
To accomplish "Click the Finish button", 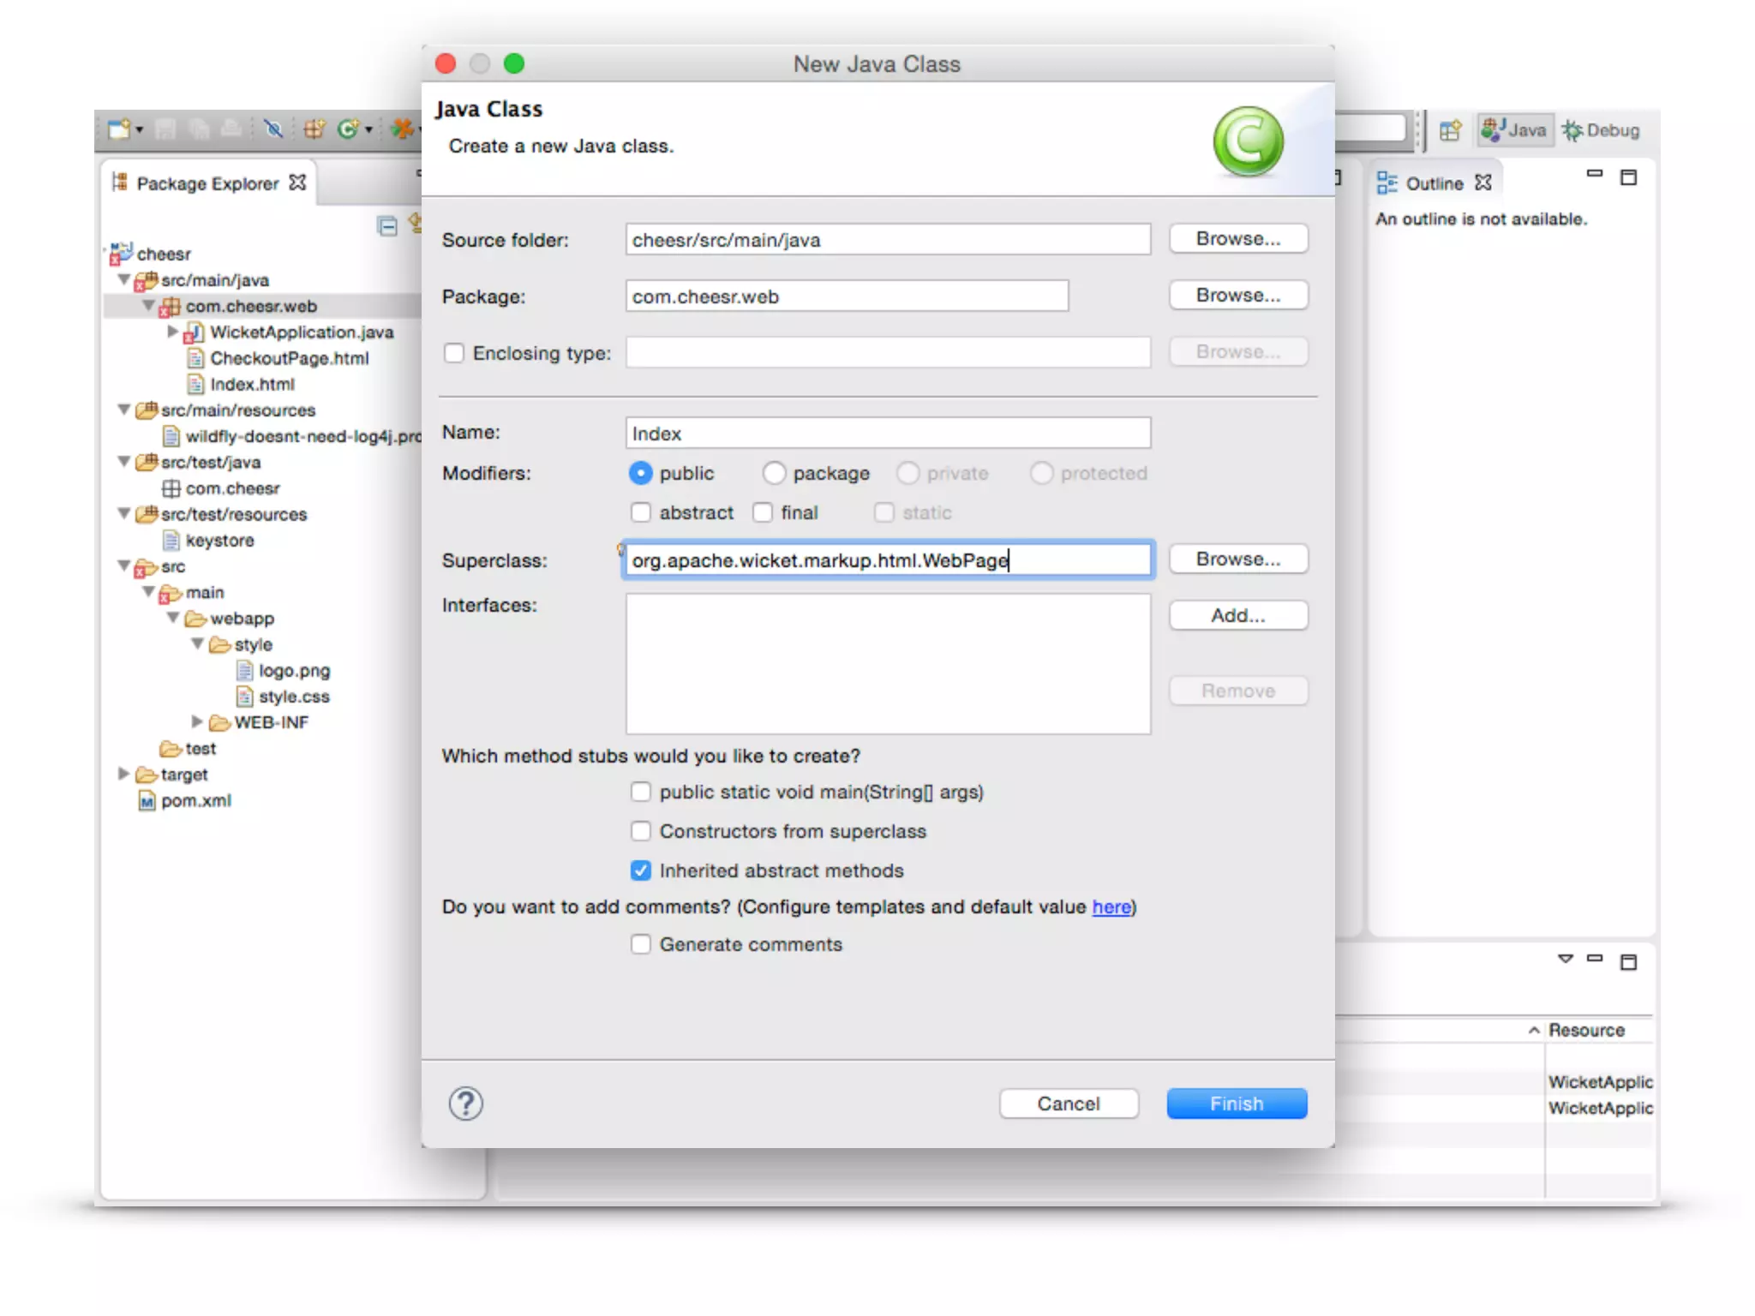I will 1236,1104.
